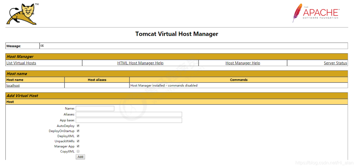Uncheck the DeployOnStartup checkbox
This screenshot has height=168, width=356.
pyautogui.click(x=78, y=131)
